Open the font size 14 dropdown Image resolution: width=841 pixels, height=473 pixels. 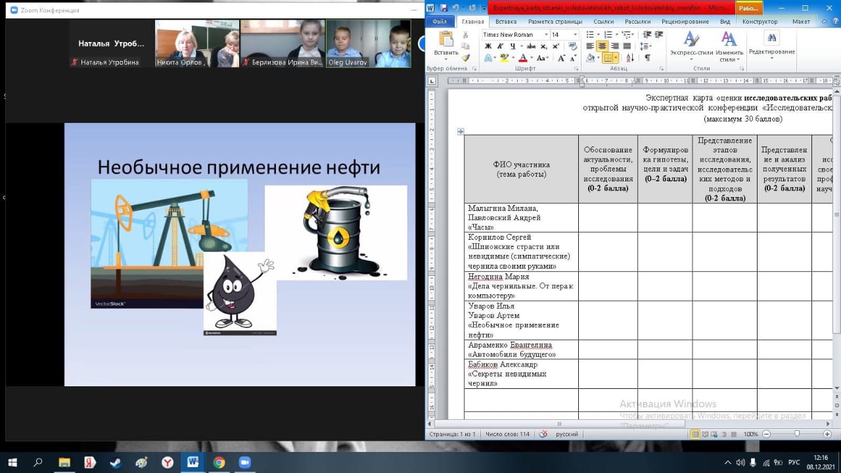(564, 34)
